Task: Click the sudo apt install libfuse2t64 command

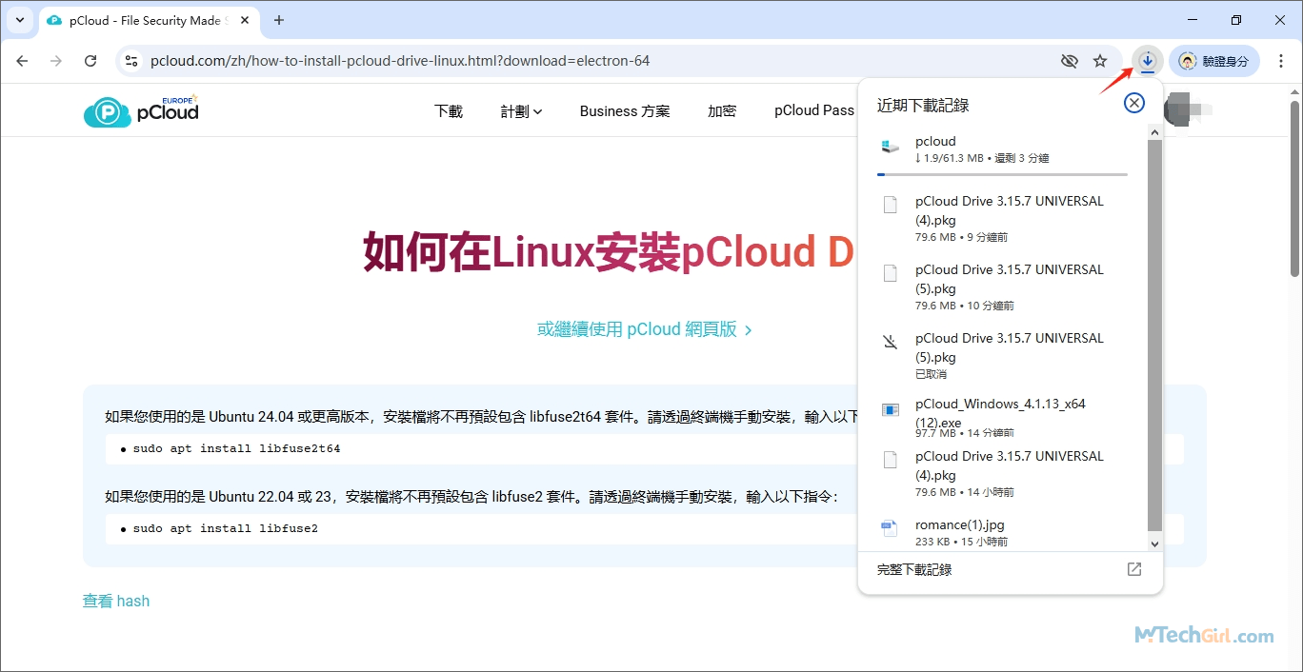Action: point(236,448)
